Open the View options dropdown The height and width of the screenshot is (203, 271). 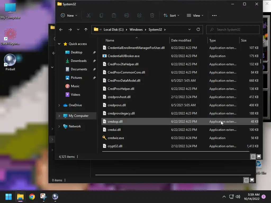coord(195,16)
